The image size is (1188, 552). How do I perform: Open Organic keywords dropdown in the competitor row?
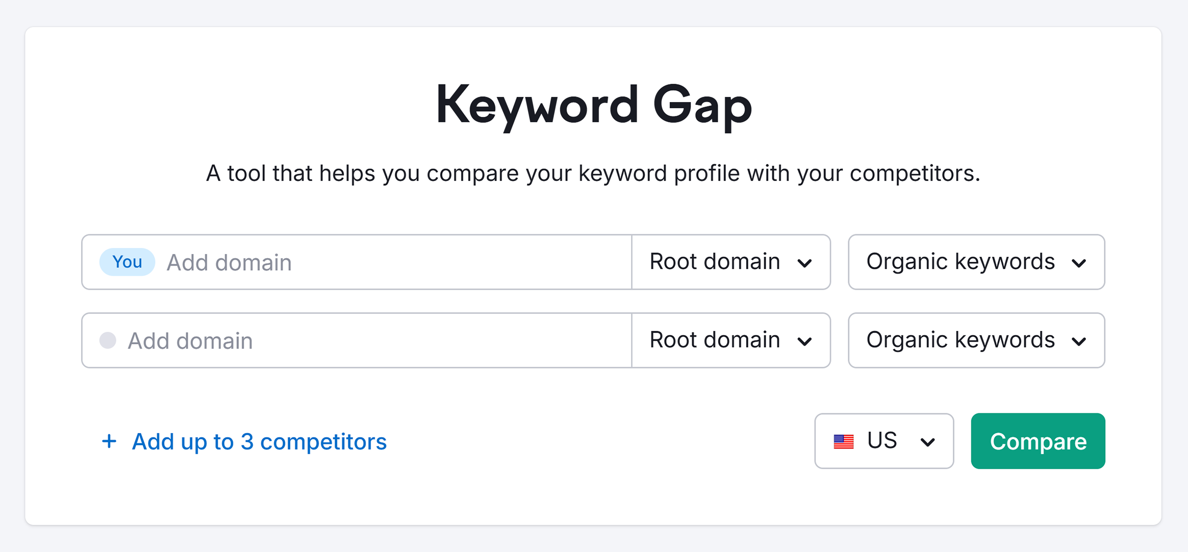(977, 340)
